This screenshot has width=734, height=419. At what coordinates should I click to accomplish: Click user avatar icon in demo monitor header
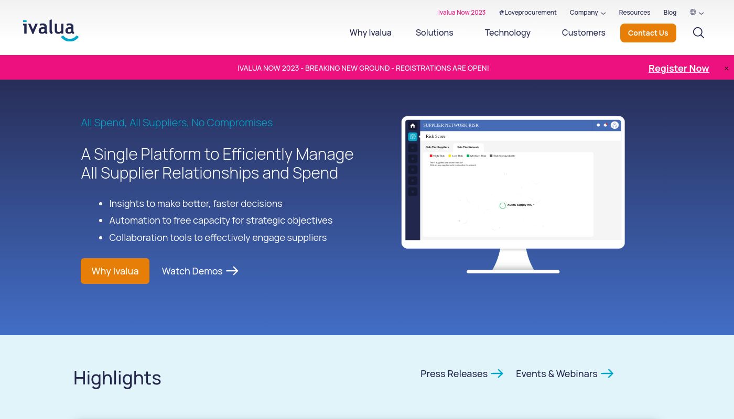[x=615, y=125]
